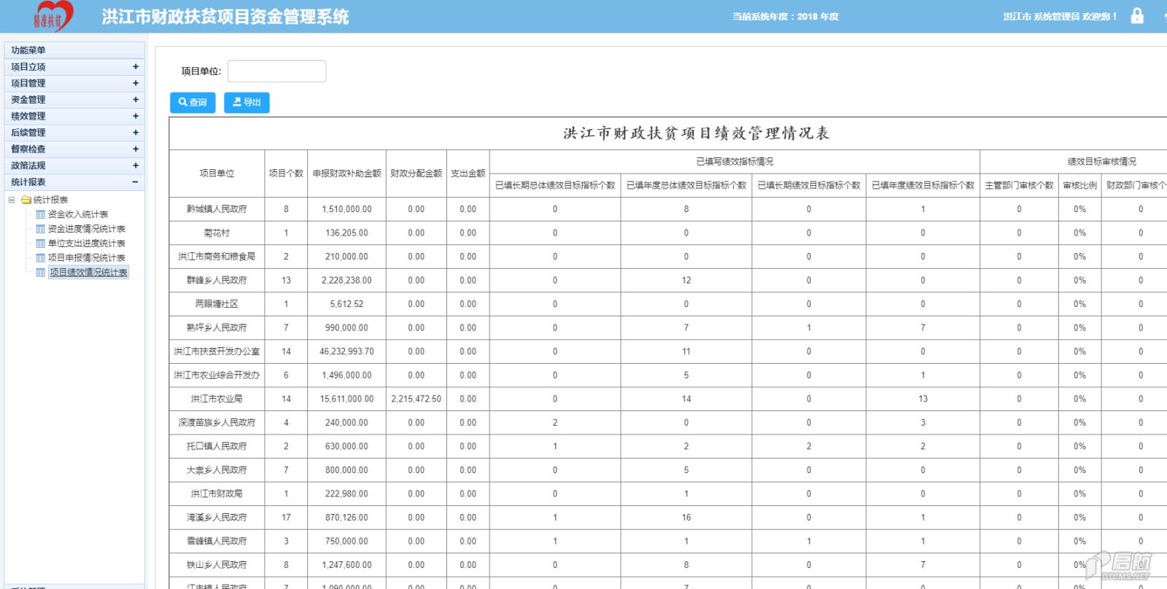
Task: Open the 政策法规 menu section
Action: [x=74, y=165]
